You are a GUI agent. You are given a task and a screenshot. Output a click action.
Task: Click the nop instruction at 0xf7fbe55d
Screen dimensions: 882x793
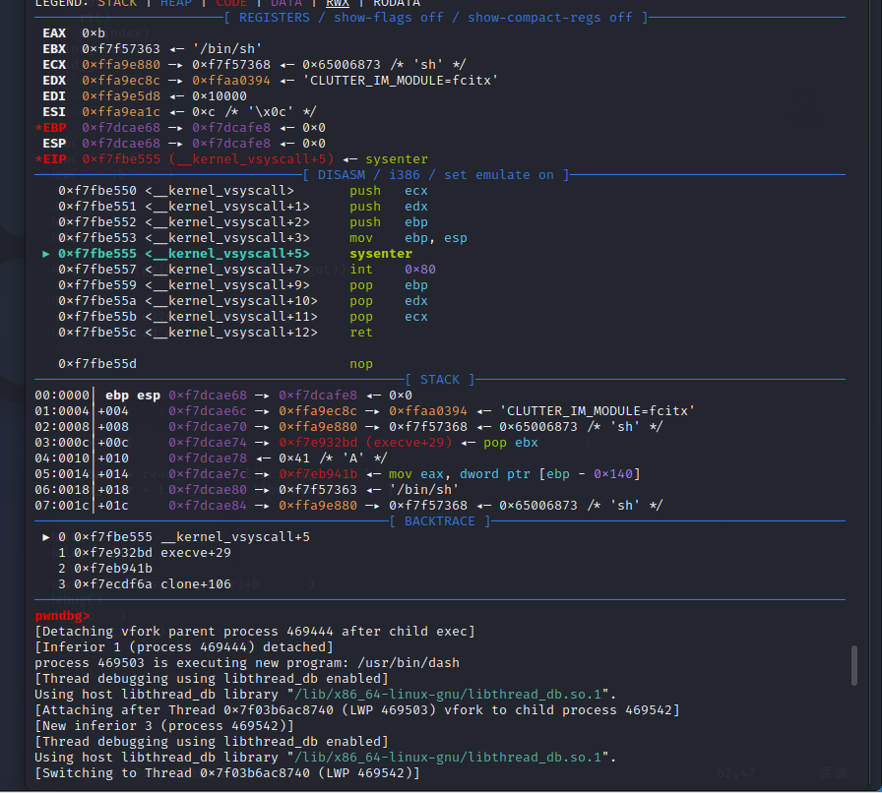click(x=360, y=364)
